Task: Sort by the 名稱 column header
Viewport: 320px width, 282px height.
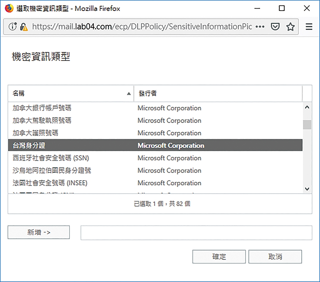Action: (71, 93)
